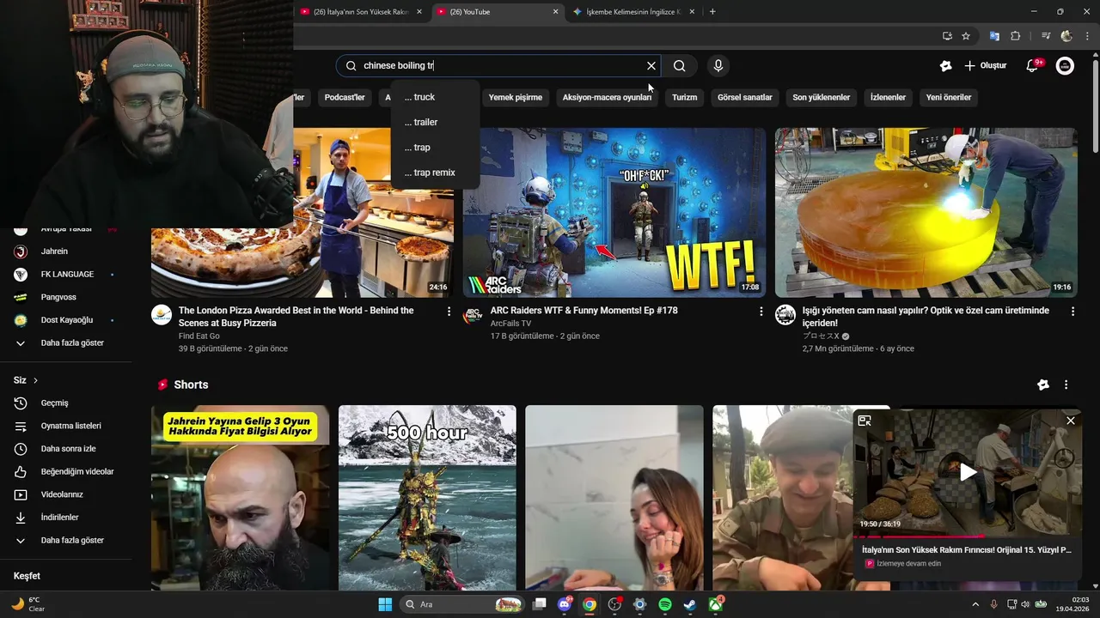Open İndirilenler downloads
Screen dimensions: 1100x618
[x=66, y=518]
